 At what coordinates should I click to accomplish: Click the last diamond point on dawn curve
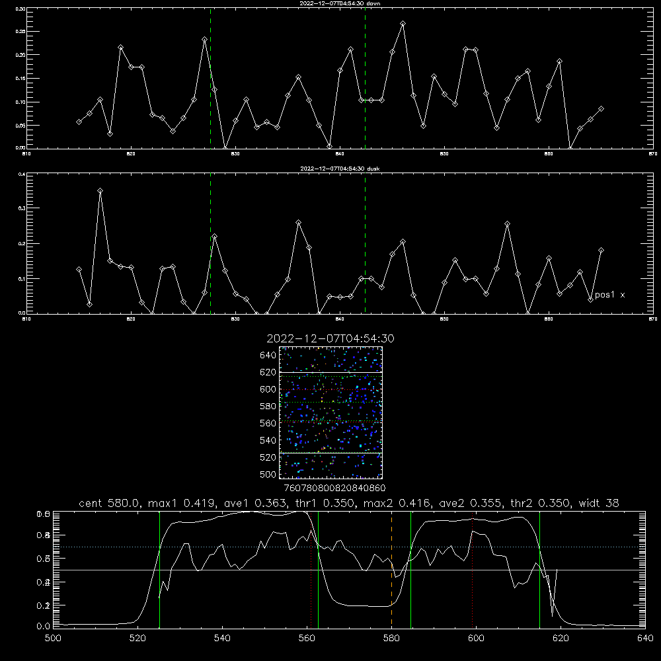click(601, 109)
